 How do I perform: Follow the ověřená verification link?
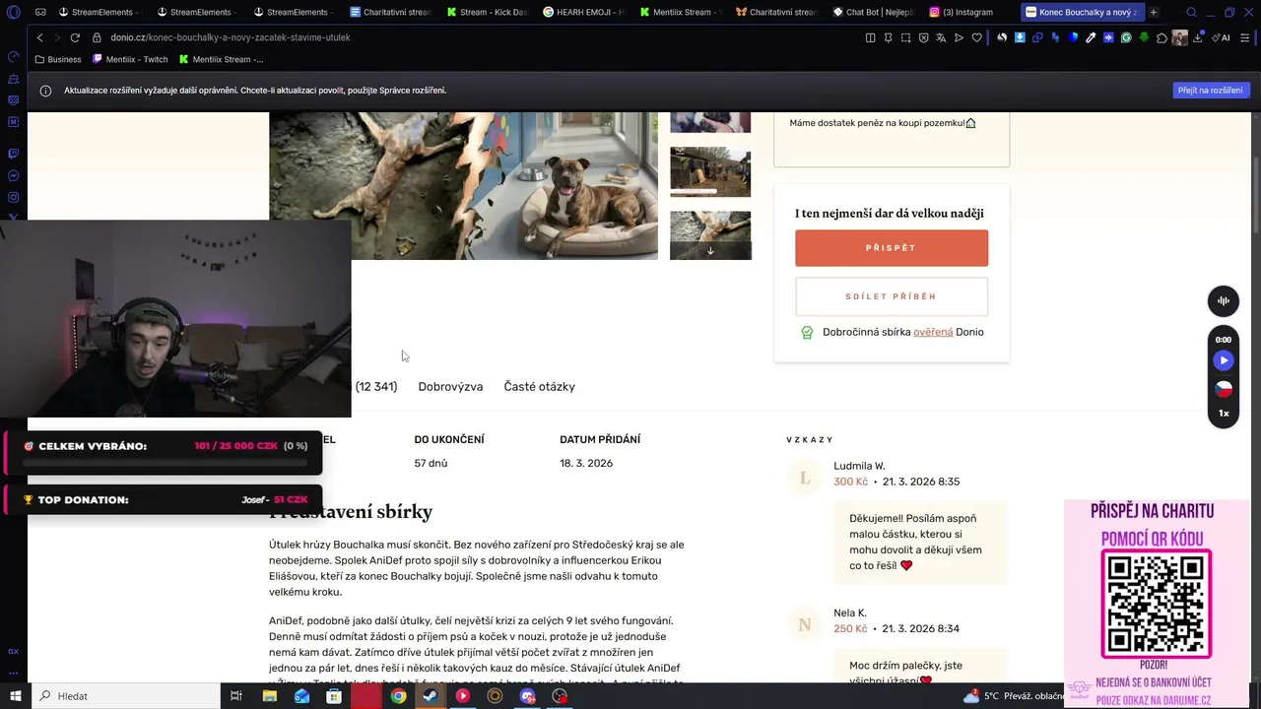click(x=933, y=332)
